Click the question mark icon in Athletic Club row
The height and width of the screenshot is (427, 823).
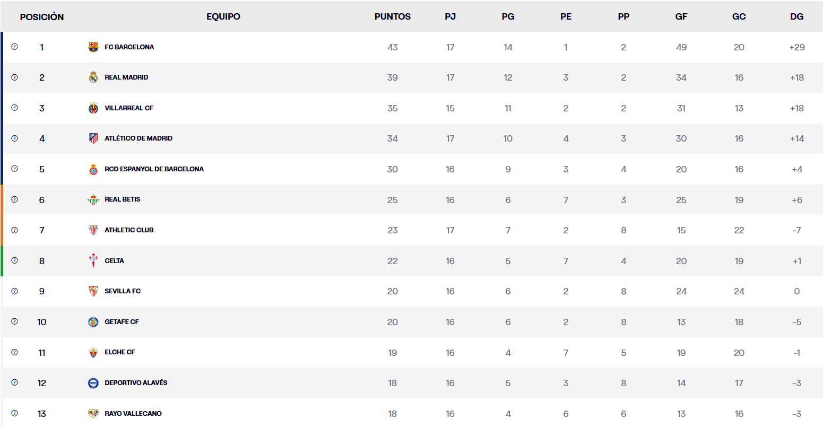[x=14, y=230]
